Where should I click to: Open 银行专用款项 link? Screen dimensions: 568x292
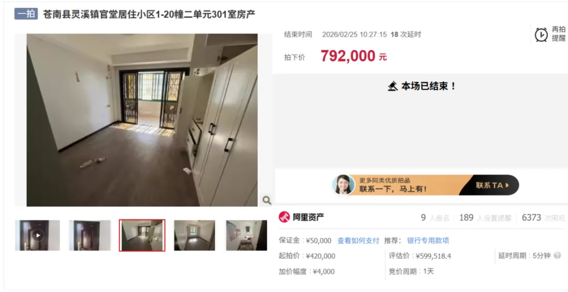point(428,240)
